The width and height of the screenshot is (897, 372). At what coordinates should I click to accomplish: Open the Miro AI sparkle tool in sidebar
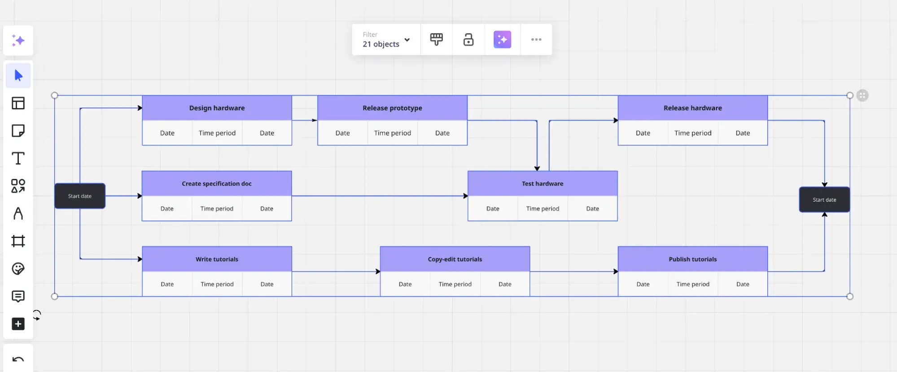point(18,41)
